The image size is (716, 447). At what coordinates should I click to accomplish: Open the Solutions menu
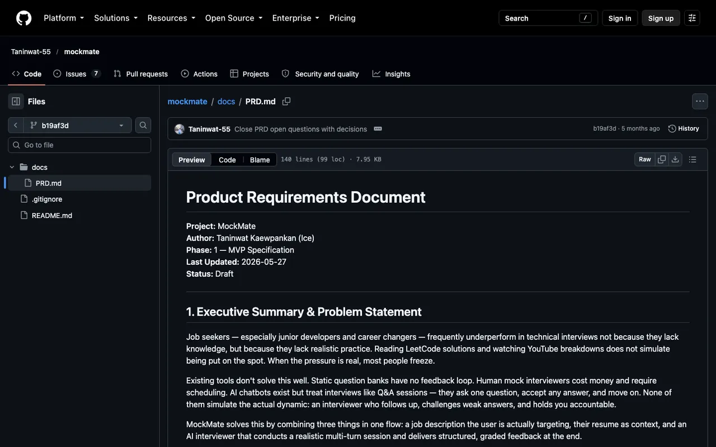point(116,18)
